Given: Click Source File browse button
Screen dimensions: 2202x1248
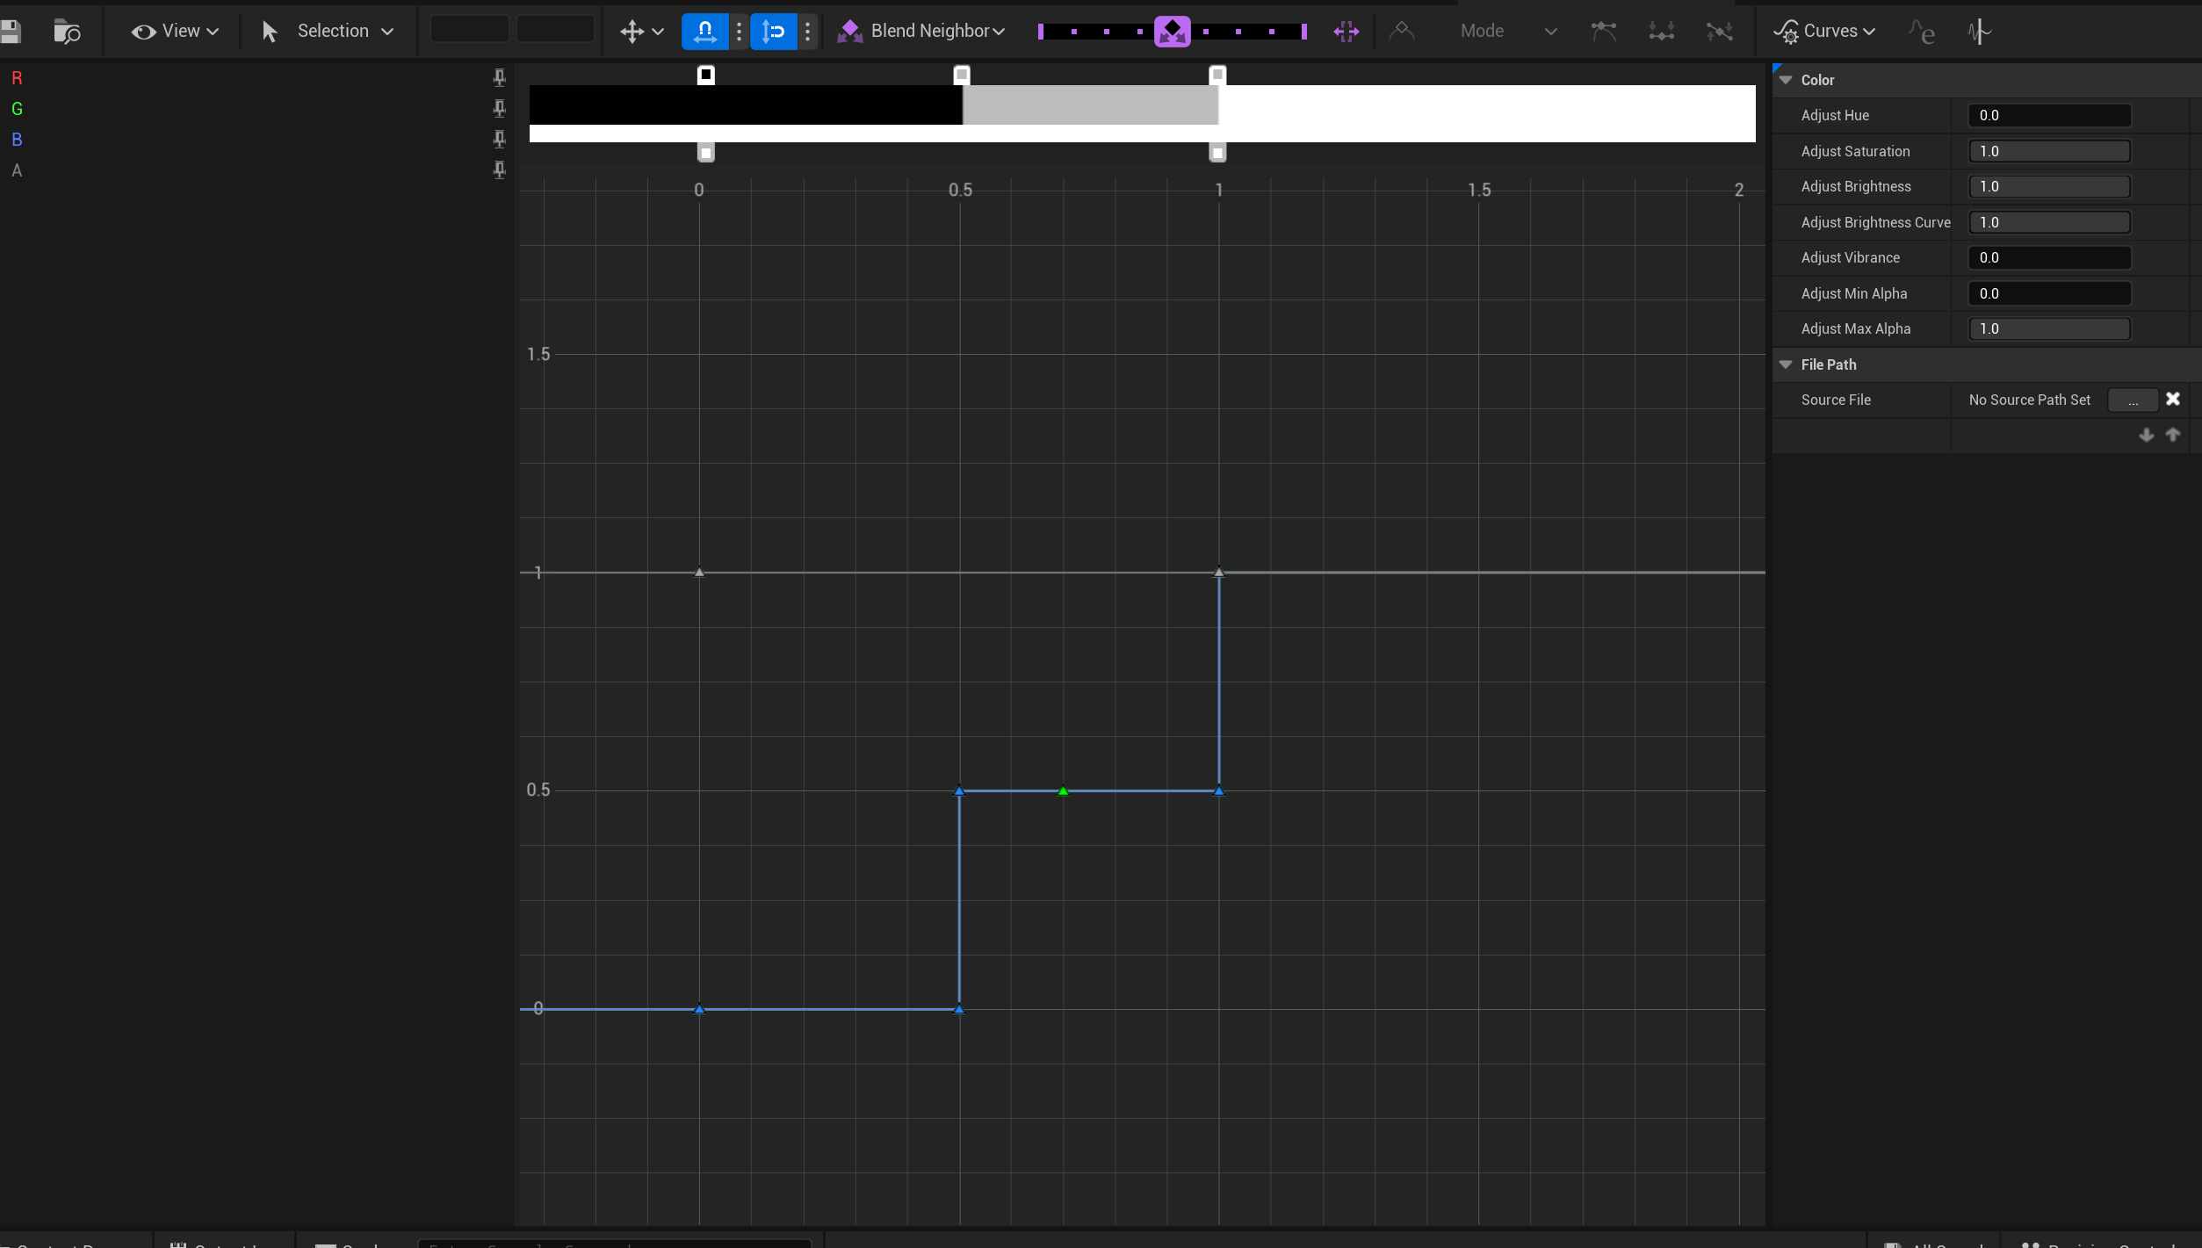Looking at the screenshot, I should click(x=2133, y=400).
